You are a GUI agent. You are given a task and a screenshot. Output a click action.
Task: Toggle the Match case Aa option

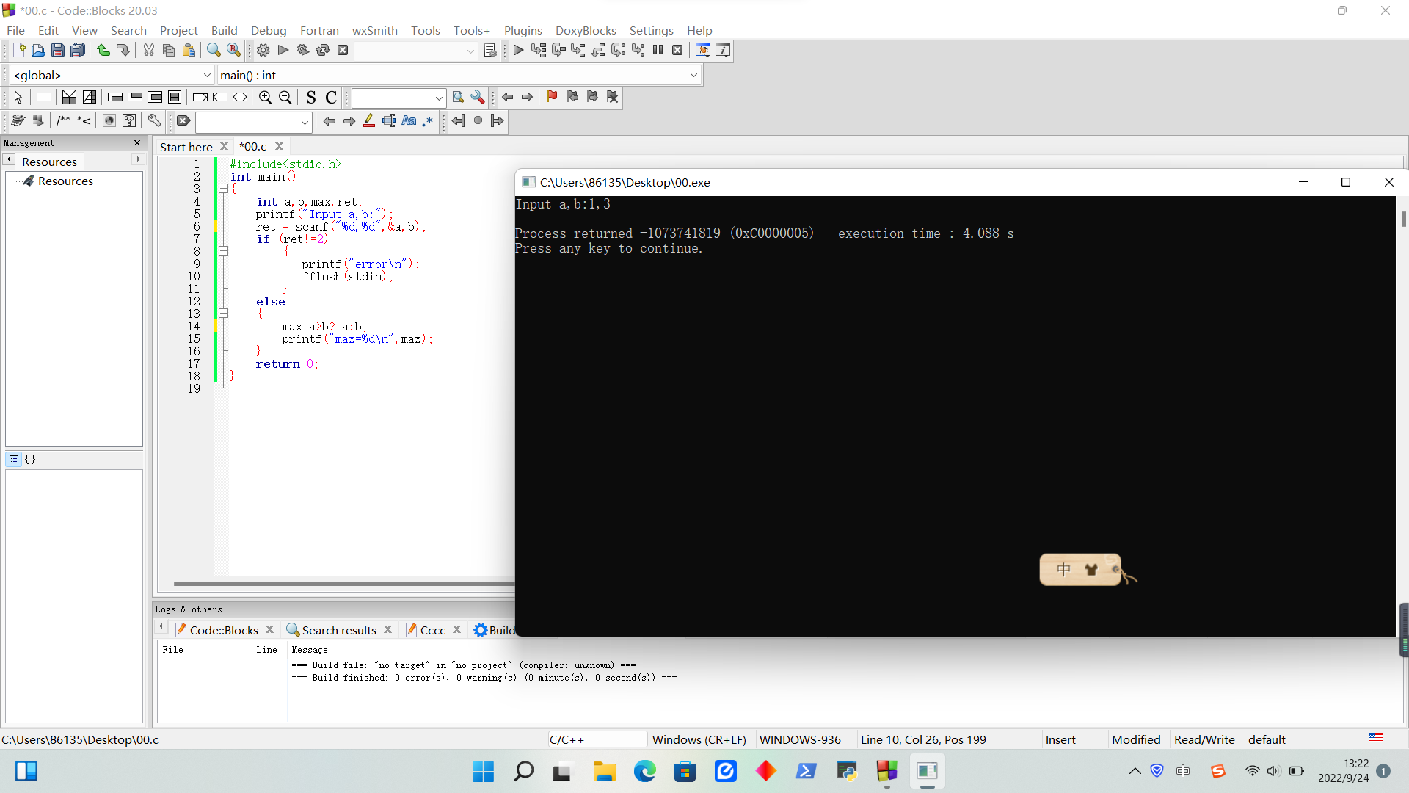tap(409, 121)
